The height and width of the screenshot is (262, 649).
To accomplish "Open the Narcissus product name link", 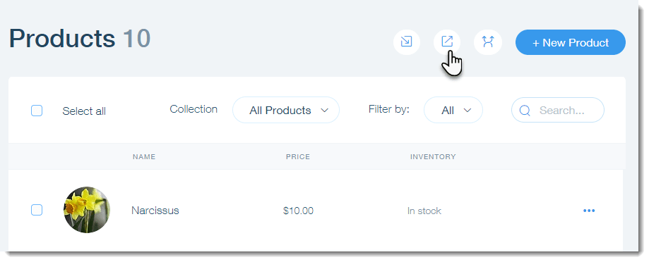I will (x=155, y=211).
